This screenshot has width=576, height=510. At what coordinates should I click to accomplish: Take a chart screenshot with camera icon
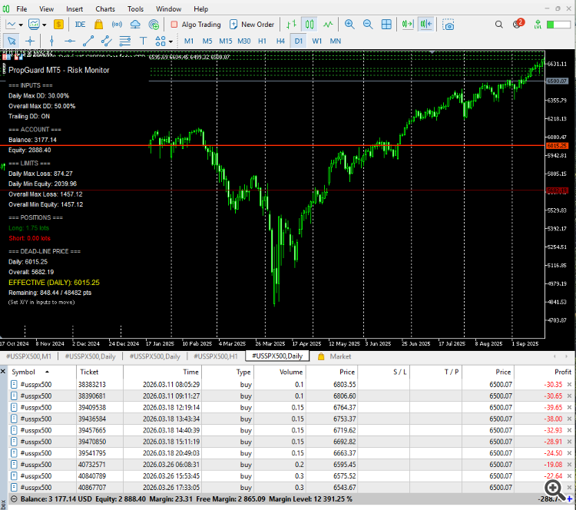tap(449, 25)
